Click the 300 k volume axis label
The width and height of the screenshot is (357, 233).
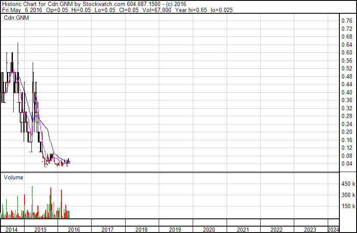pos(348,195)
